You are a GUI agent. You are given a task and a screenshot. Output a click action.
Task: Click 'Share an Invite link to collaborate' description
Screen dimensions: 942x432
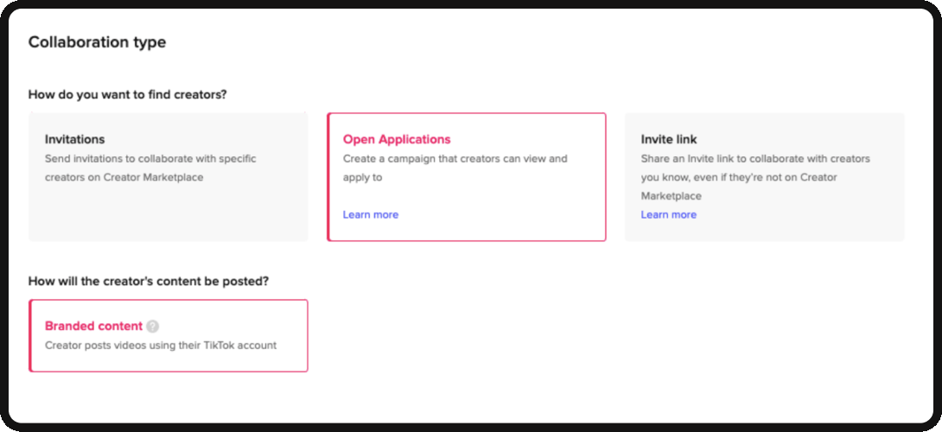pos(756,177)
